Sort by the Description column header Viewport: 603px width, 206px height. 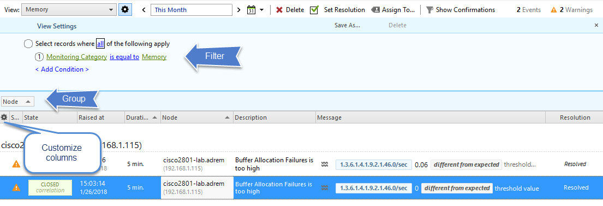[274, 117]
